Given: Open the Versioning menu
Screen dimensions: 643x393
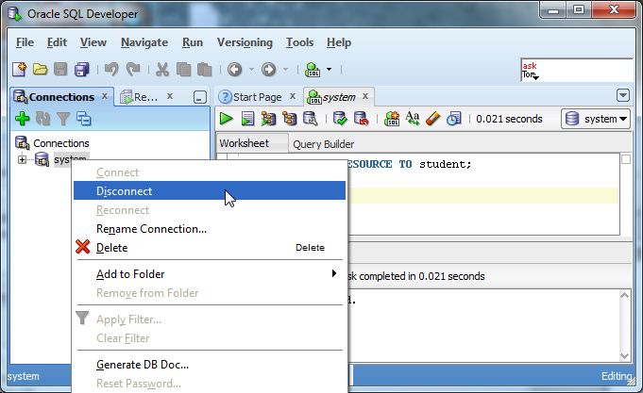Looking at the screenshot, I should (x=245, y=42).
